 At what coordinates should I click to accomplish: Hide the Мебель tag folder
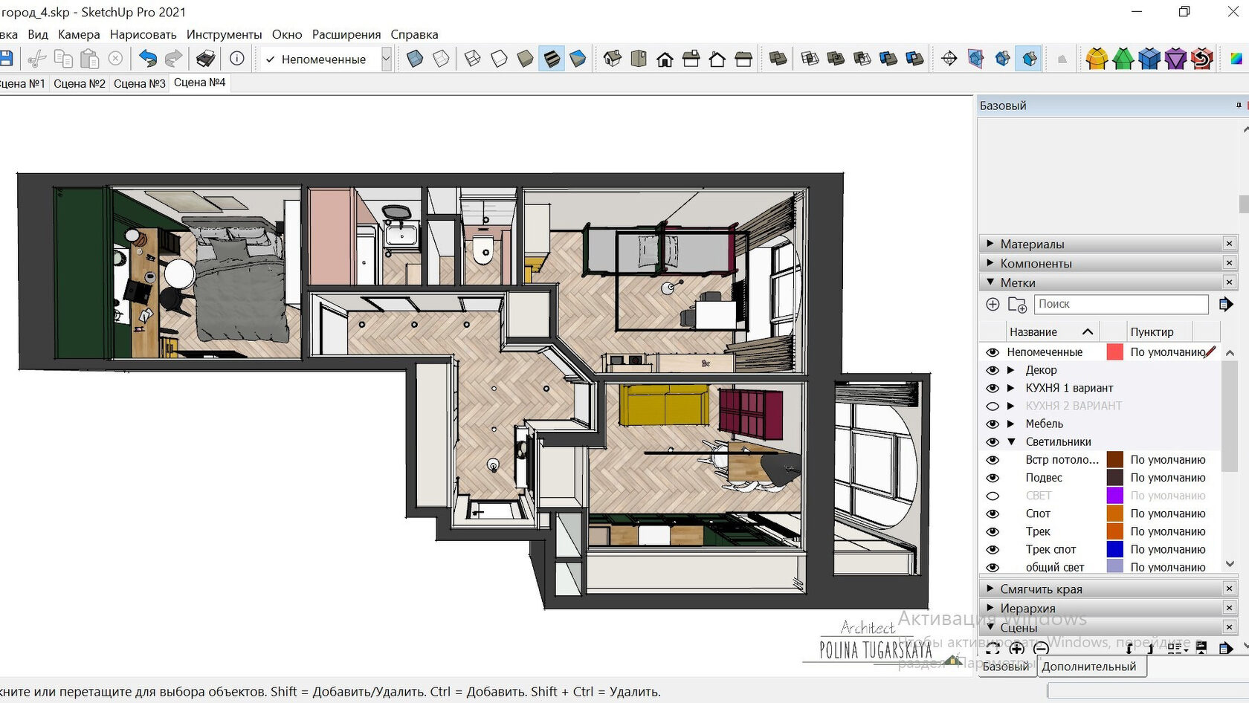pos(993,424)
